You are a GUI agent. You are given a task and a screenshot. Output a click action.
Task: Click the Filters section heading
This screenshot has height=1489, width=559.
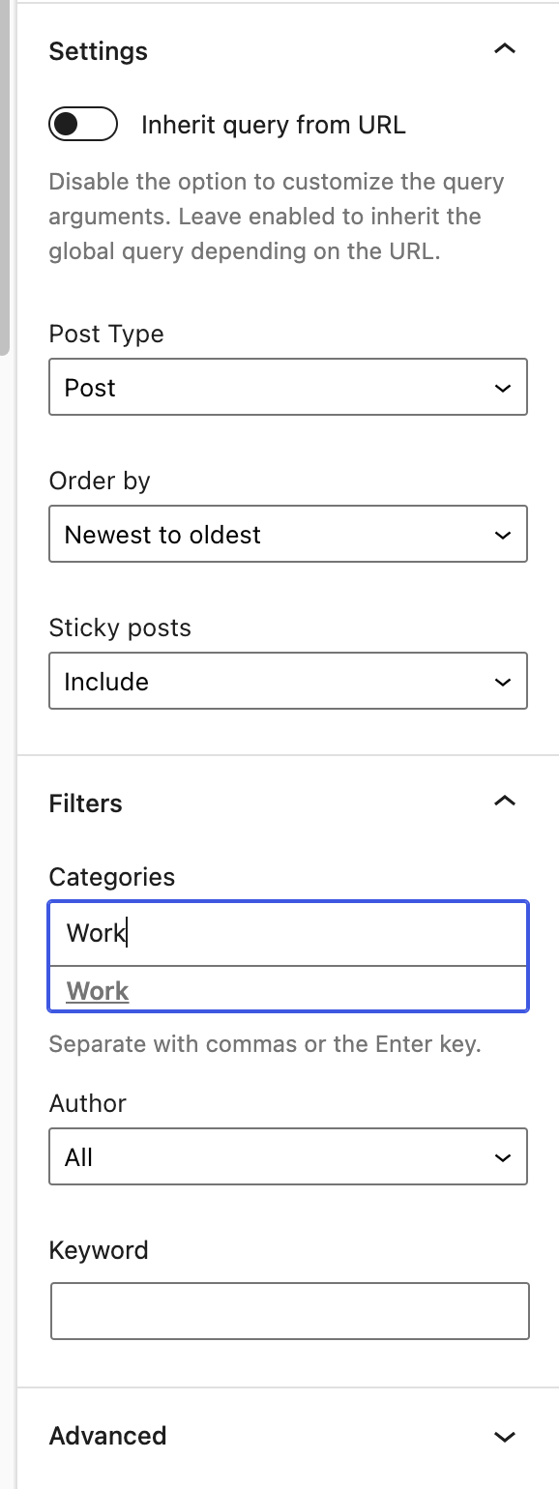[x=85, y=803]
